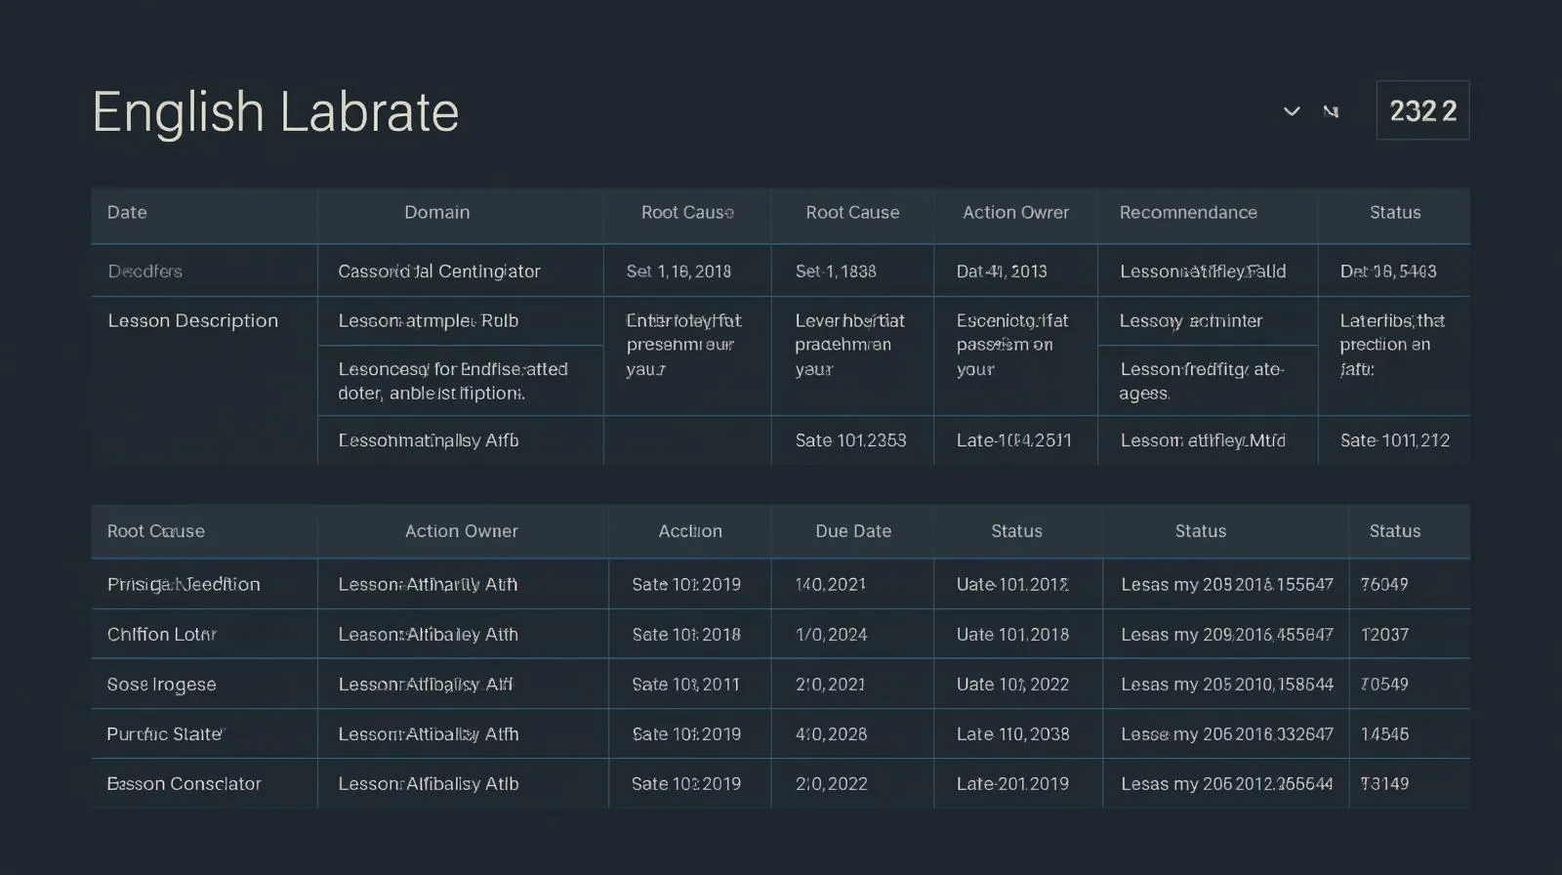Select the Cassorid Jal Centingiator cell
Viewport: 1562px width, 875px height.
[438, 271]
